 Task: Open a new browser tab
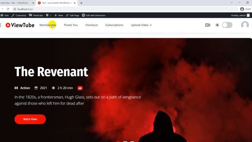click(x=81, y=3)
